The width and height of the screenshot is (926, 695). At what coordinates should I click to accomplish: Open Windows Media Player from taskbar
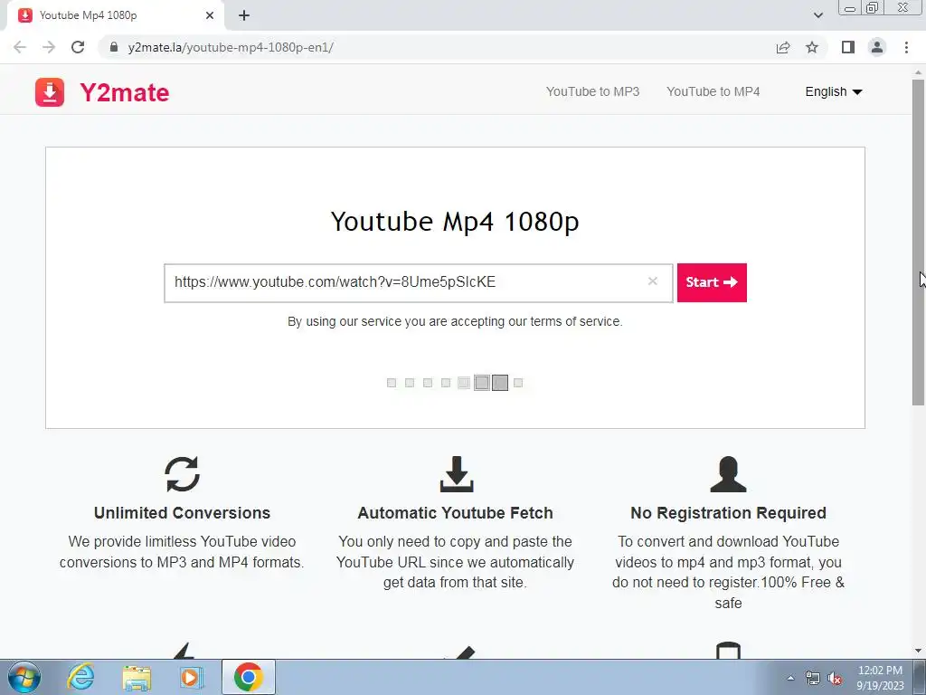(192, 677)
